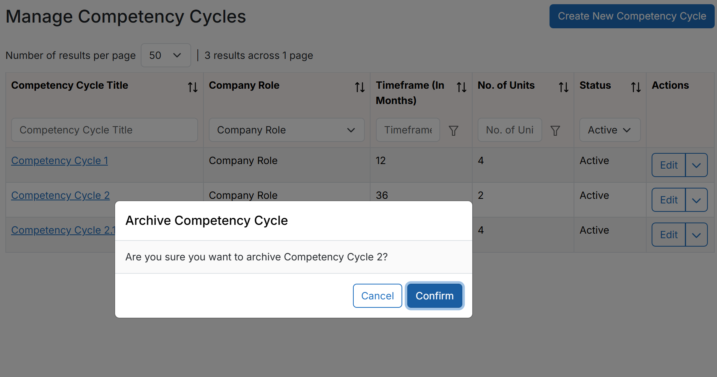Expand the Company Role filter dropdown
This screenshot has height=377, width=717.
click(286, 130)
